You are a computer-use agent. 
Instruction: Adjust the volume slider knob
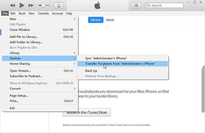click(44, 5)
